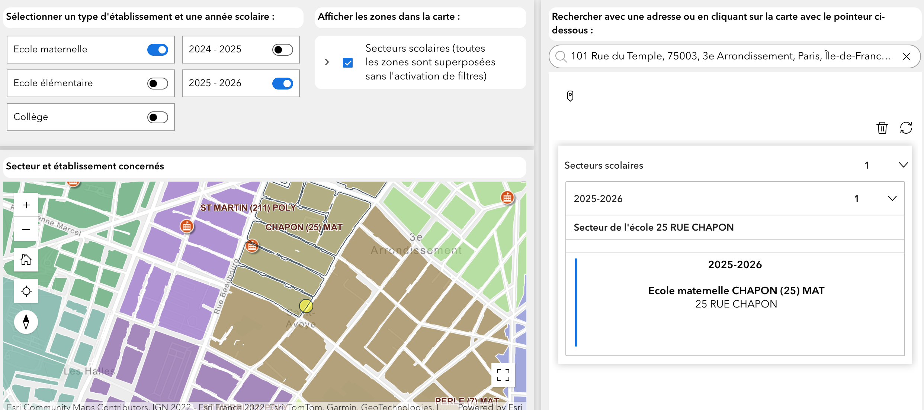Select the map pointer pin tool

click(x=570, y=96)
